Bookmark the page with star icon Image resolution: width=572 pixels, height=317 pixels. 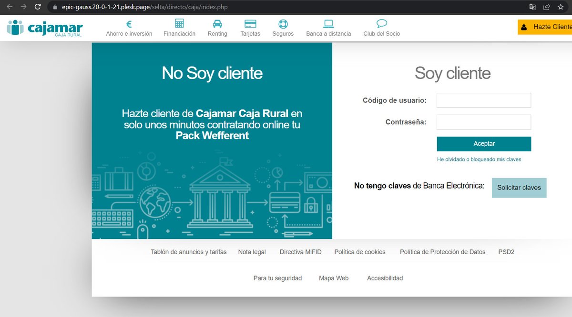(x=561, y=7)
